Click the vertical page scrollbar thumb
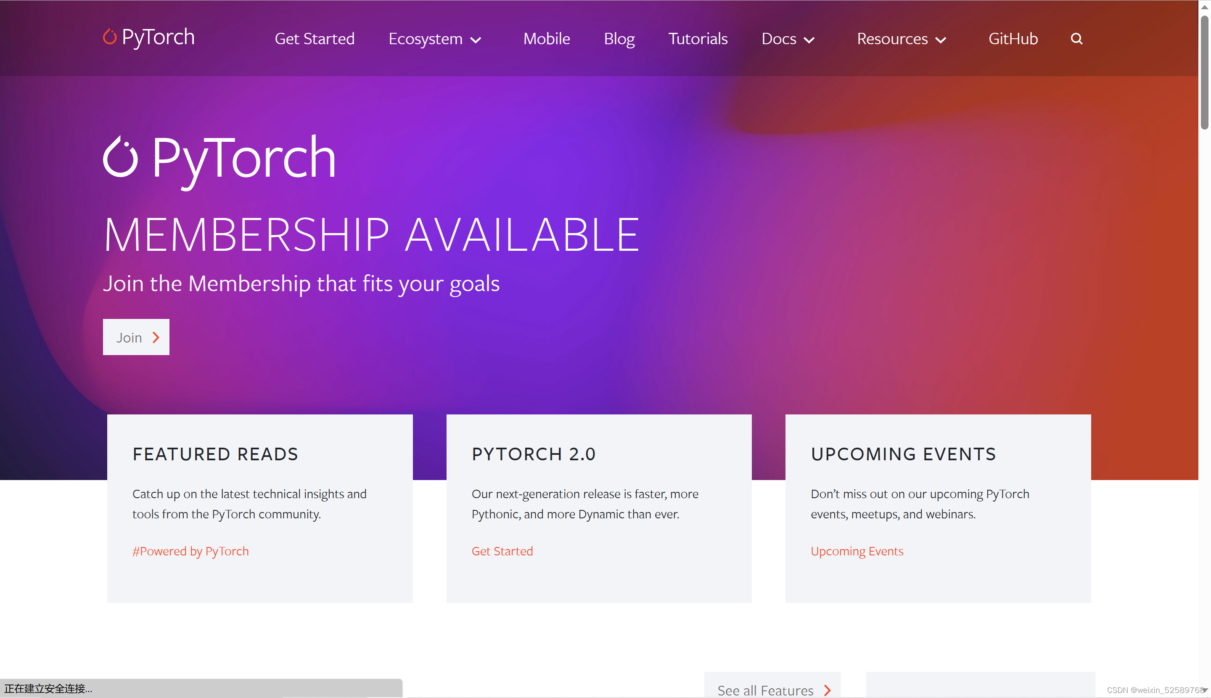The width and height of the screenshot is (1211, 698). (x=1204, y=72)
